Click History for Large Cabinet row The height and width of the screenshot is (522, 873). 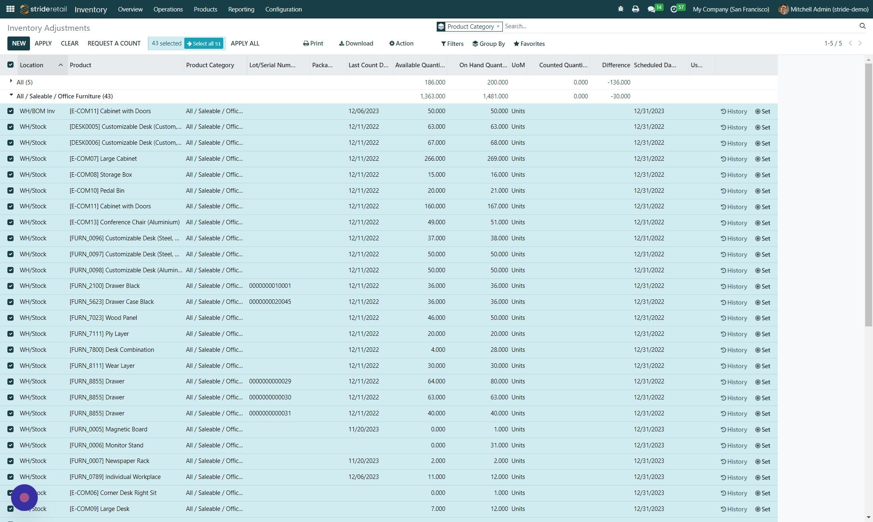[x=734, y=159]
